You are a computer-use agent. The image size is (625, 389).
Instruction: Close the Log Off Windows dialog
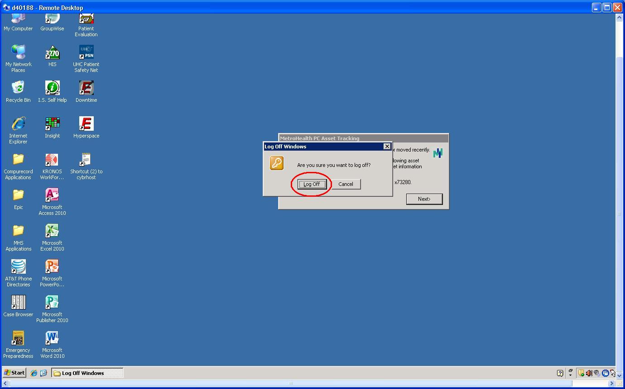click(x=387, y=147)
